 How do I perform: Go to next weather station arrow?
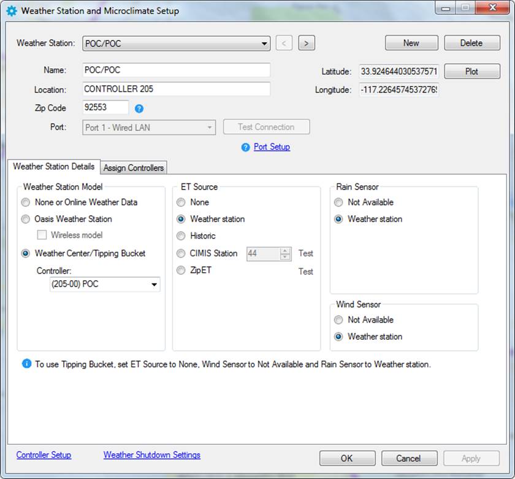(307, 43)
